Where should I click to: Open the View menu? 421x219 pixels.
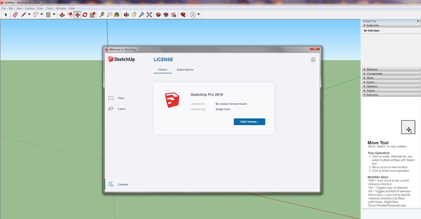pos(19,8)
